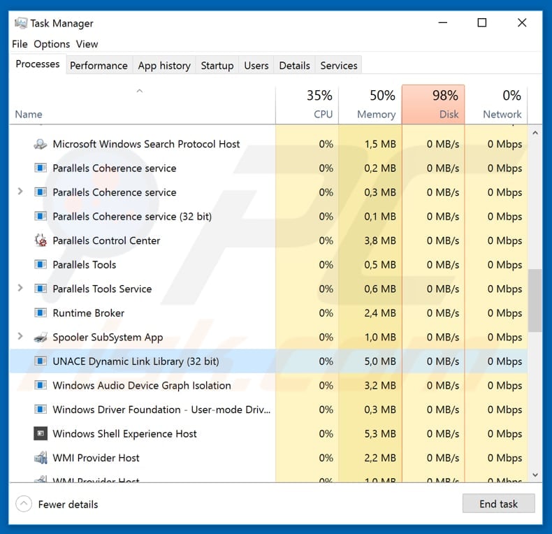Click the Spooler SubSystem App printer icon
This screenshot has height=534, width=552.
(x=41, y=338)
